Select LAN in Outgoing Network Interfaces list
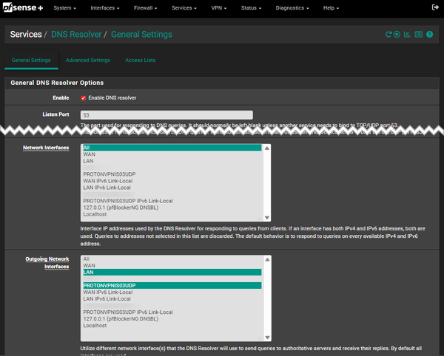 click(172, 272)
